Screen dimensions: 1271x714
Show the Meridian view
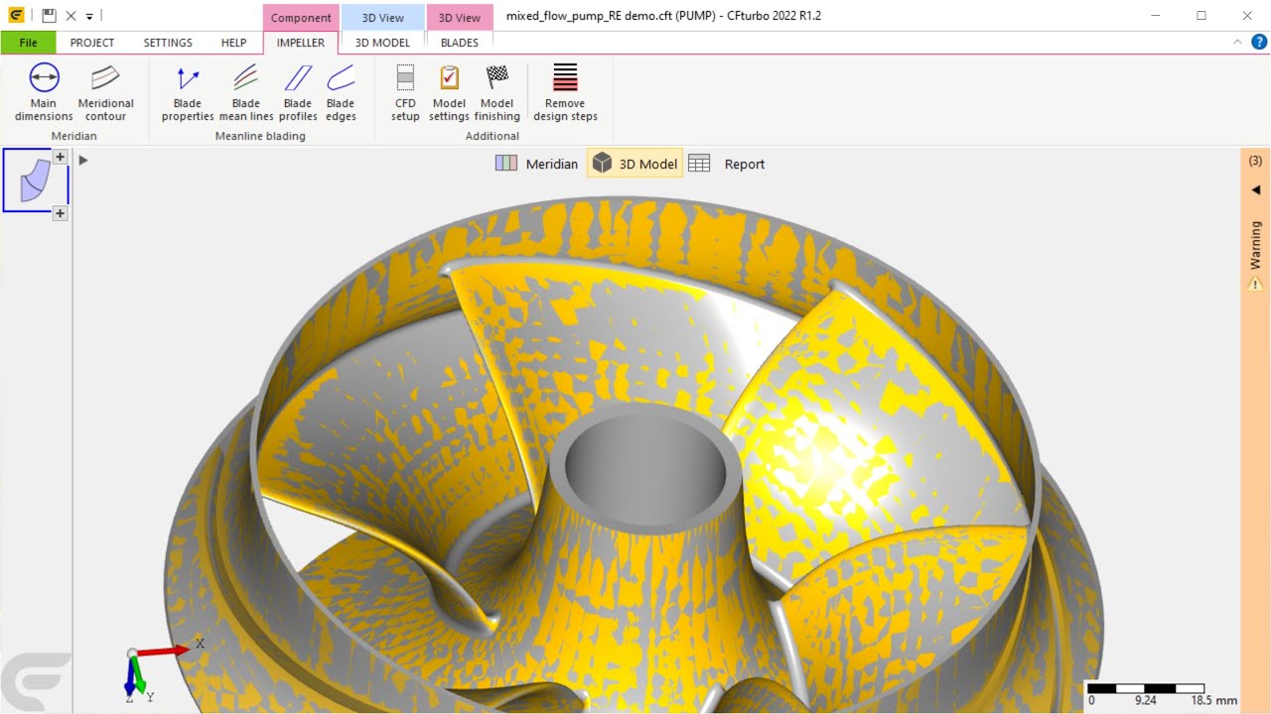tap(536, 164)
